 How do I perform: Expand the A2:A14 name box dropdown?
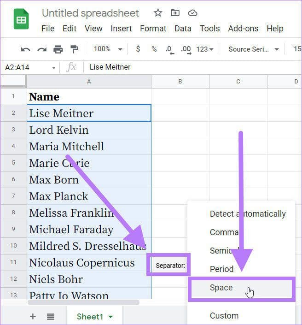point(54,68)
